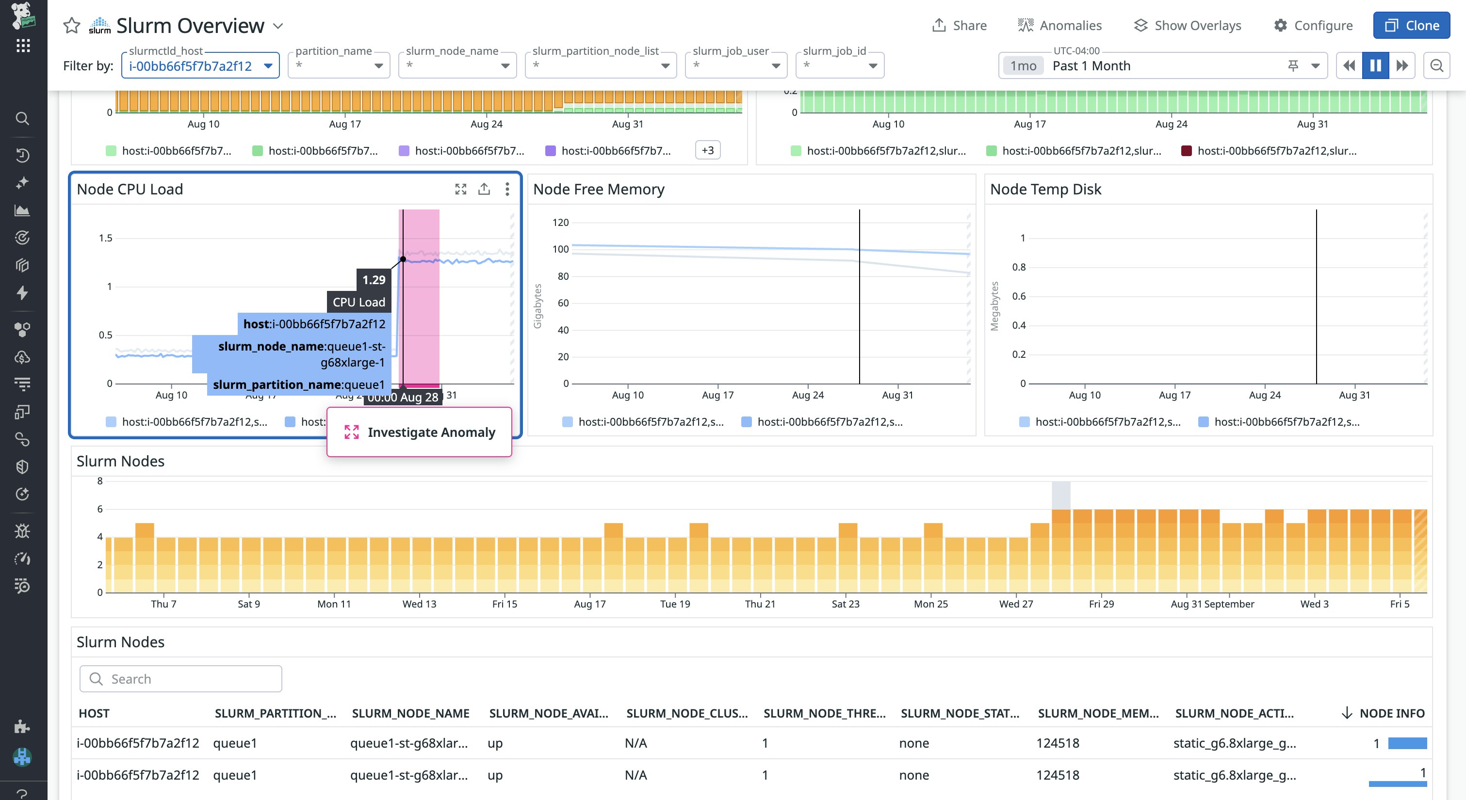Click the zoom out time range icon
This screenshot has width=1466, height=800.
1436,65
